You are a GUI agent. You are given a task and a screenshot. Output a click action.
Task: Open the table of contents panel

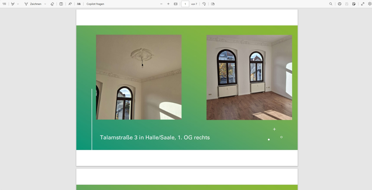(4, 4)
